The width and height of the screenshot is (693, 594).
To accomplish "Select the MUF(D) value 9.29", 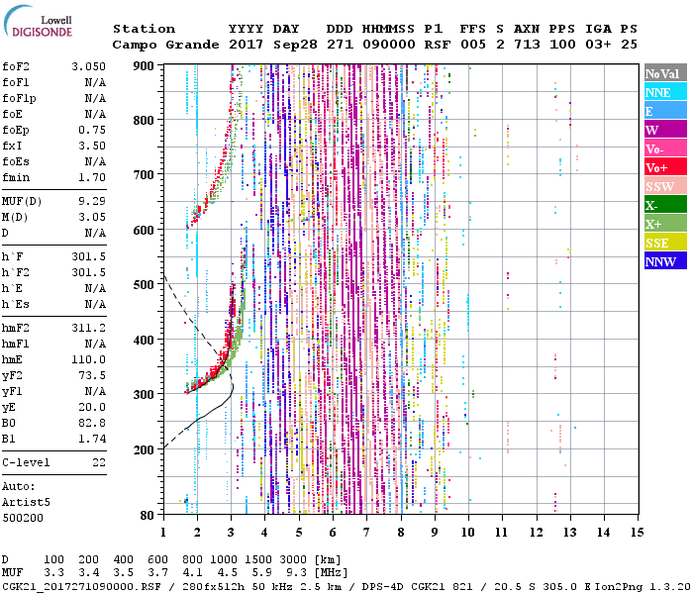I will click(x=91, y=201).
